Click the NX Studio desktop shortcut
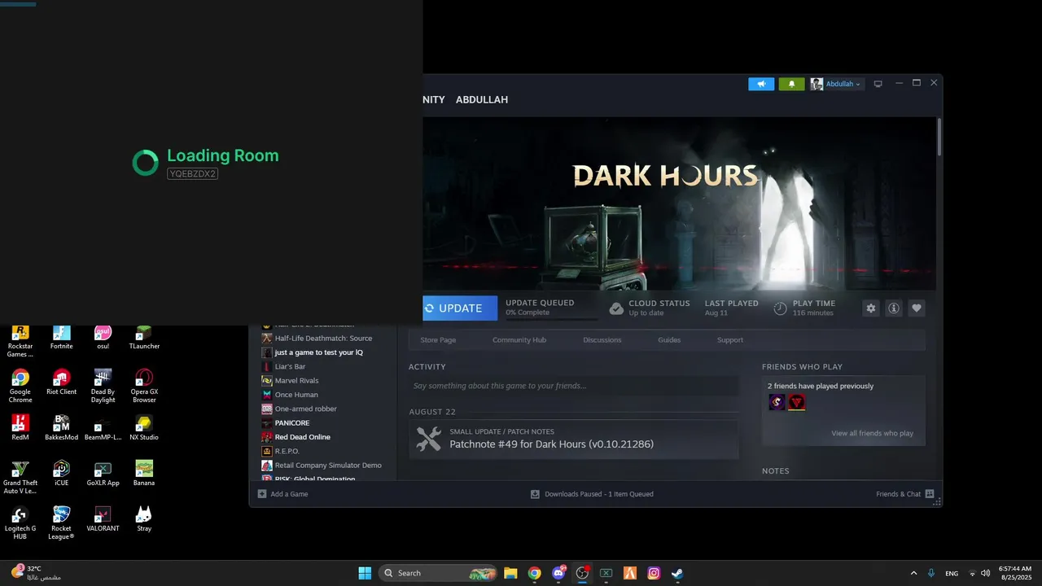The width and height of the screenshot is (1042, 586). click(x=144, y=427)
